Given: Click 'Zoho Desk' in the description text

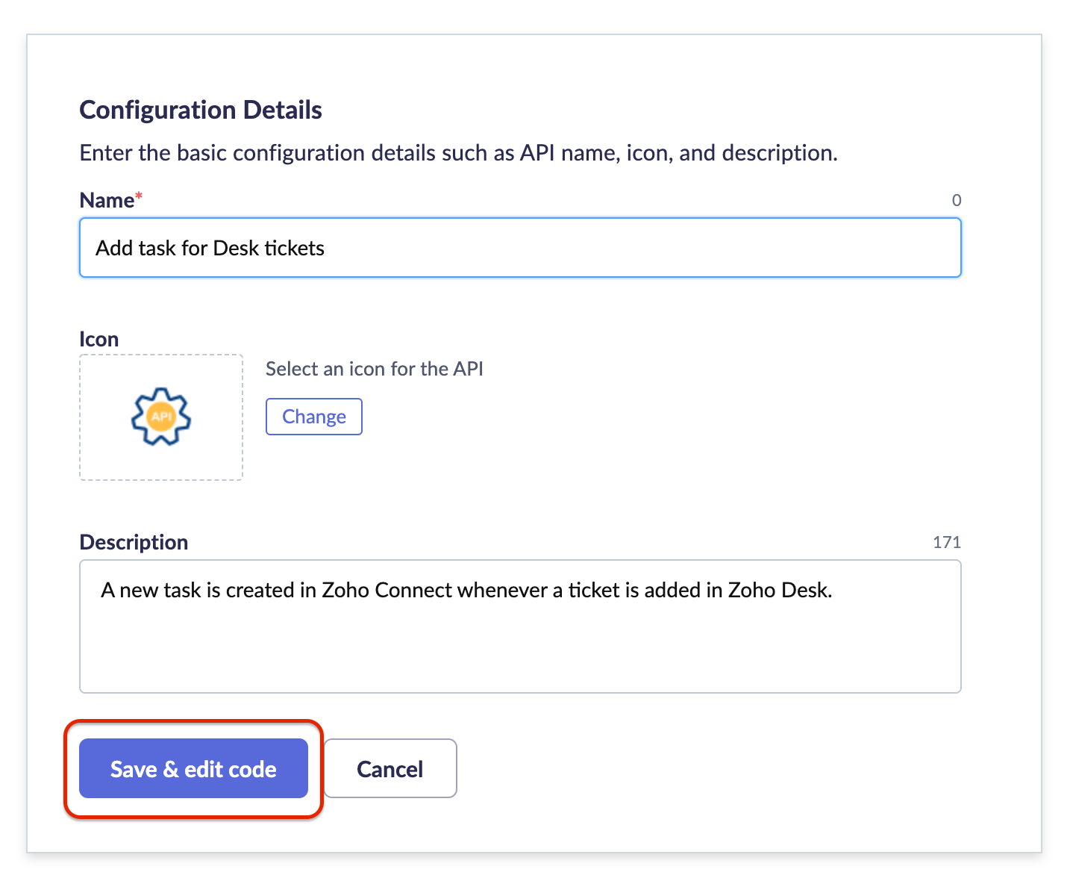Looking at the screenshot, I should [779, 590].
